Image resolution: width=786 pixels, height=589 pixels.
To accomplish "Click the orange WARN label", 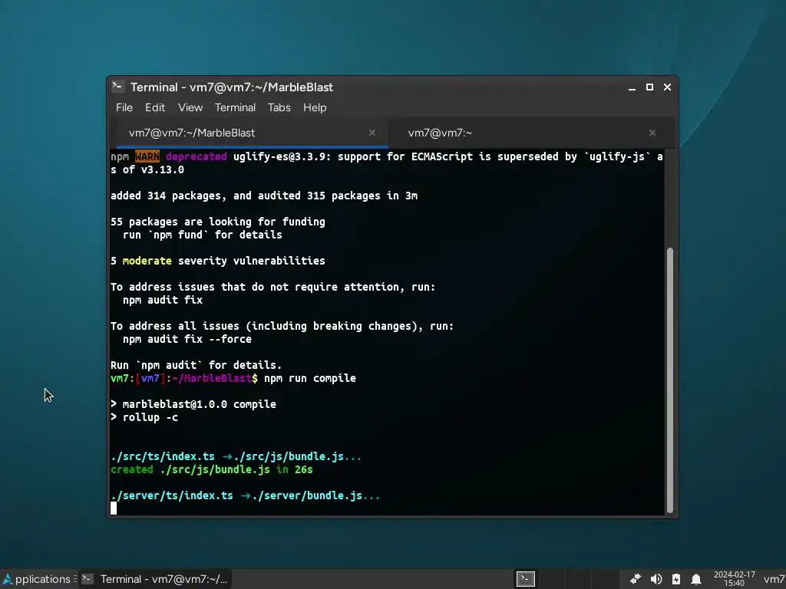I will point(147,156).
